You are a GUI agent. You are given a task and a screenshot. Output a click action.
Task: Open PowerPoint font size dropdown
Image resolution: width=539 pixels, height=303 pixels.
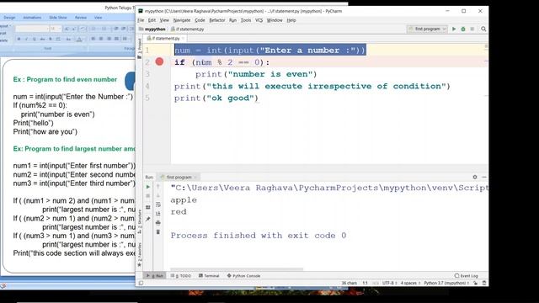point(56,29)
